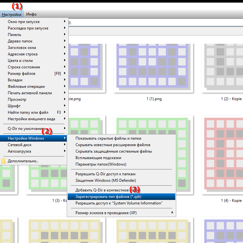Toggle Всплывающие подсказки option
The width and height of the screenshot is (243, 243).
coord(121,158)
